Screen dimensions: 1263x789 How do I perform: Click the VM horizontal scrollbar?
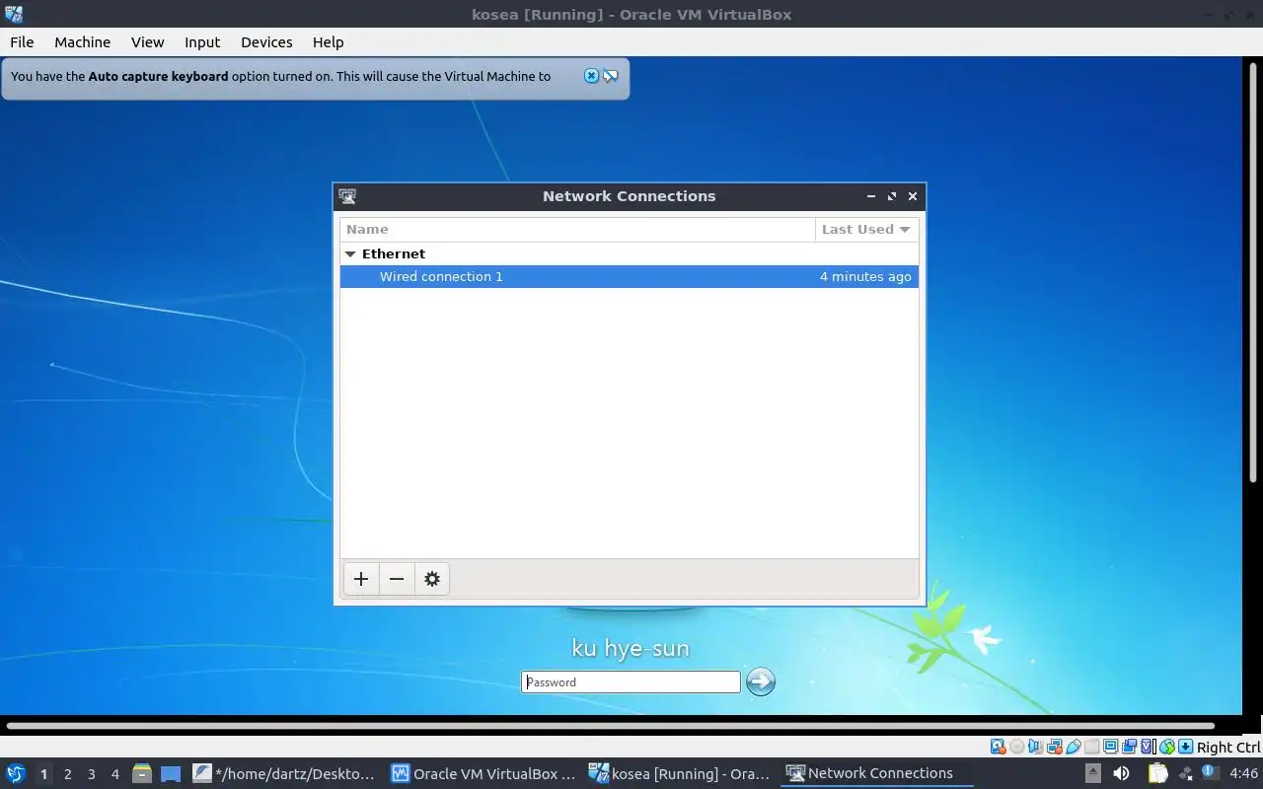610,726
